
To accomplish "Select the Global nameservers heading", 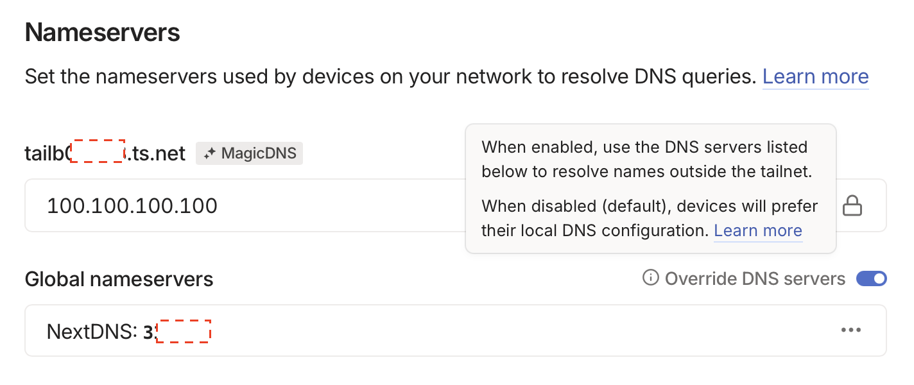I will [x=119, y=278].
